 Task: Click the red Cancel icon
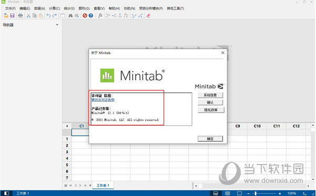click(85, 16)
